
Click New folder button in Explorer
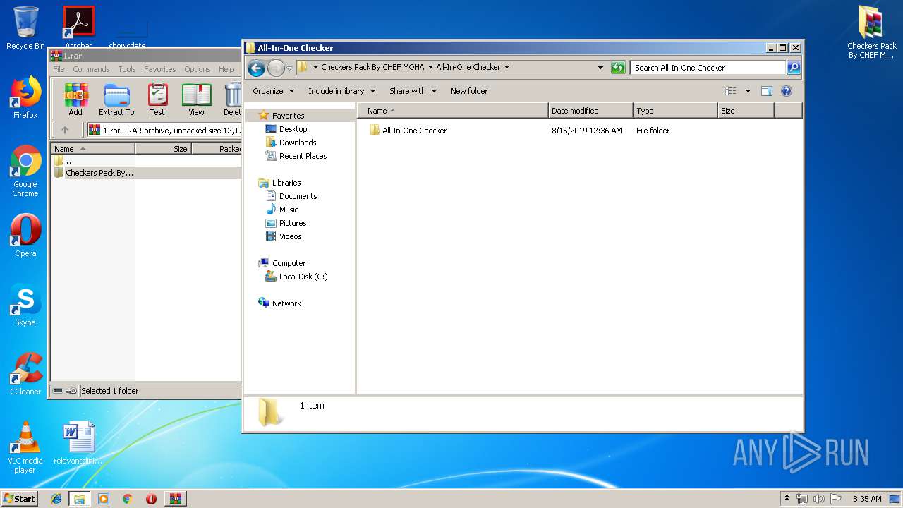click(x=469, y=91)
